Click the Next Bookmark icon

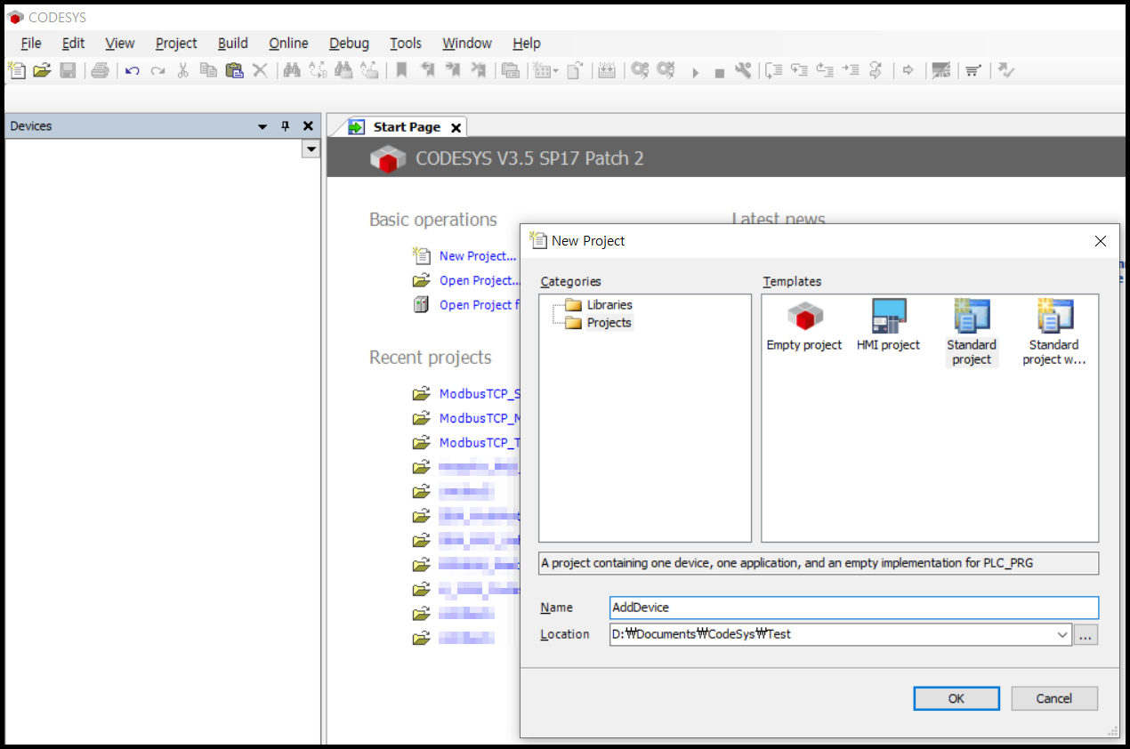point(453,70)
